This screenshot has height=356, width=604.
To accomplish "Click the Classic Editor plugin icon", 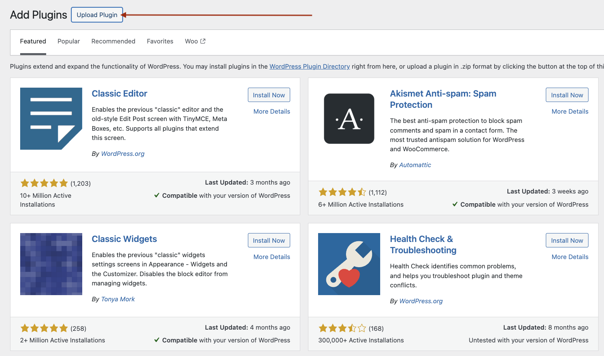I will (51, 119).
